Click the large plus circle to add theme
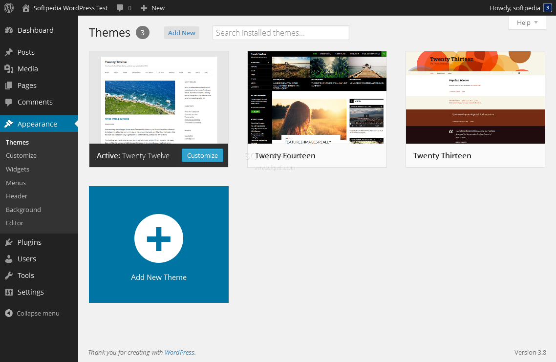This screenshot has height=362, width=556. pos(158,238)
